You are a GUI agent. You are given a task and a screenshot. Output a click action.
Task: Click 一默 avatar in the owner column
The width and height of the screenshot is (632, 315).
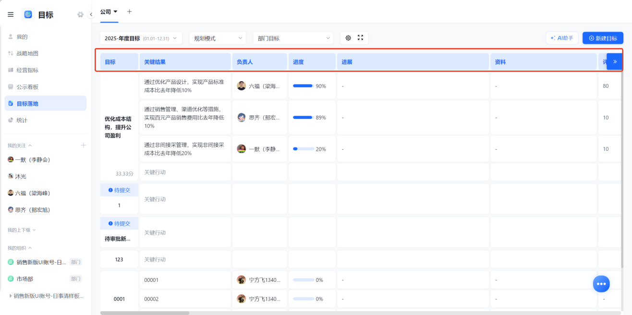(242, 149)
